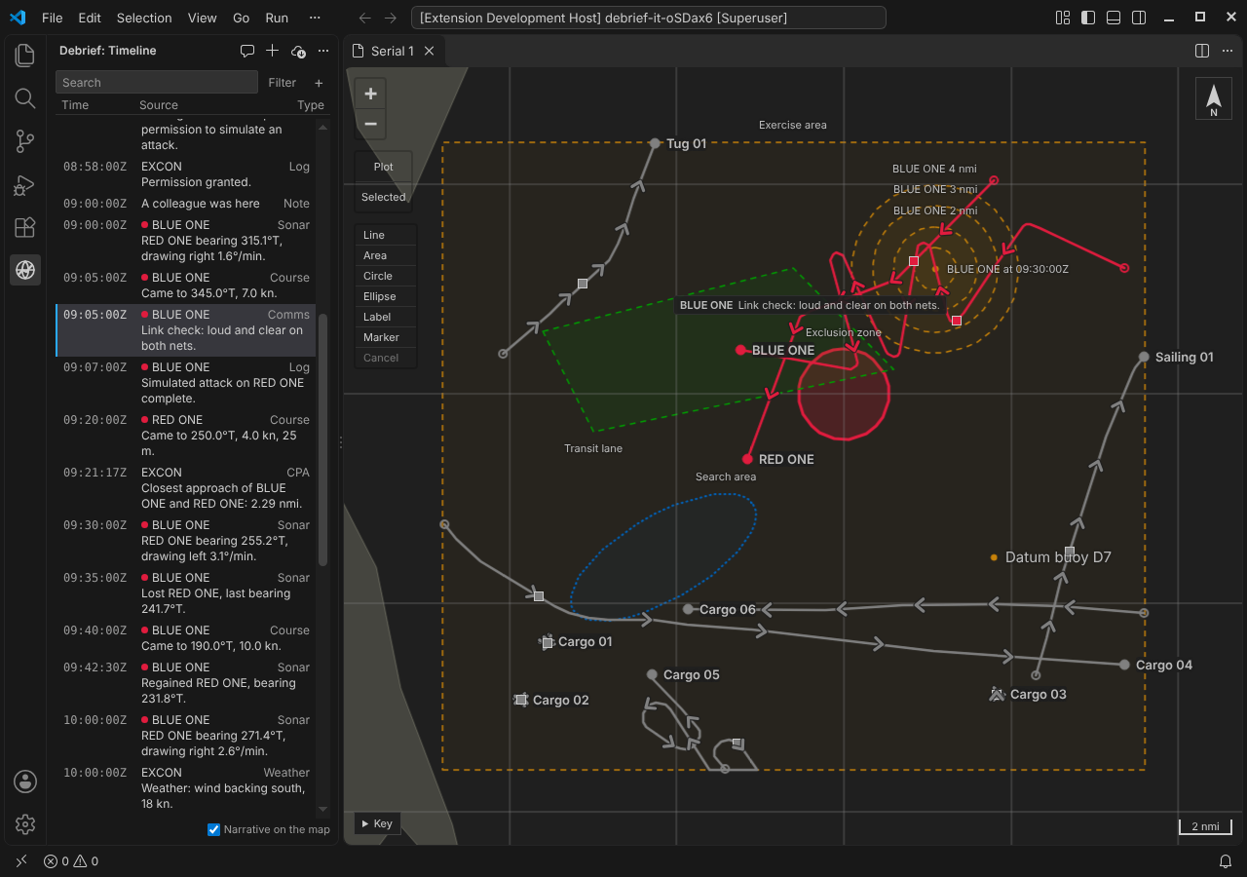Open the File menu
The width and height of the screenshot is (1247, 877).
pyautogui.click(x=53, y=18)
